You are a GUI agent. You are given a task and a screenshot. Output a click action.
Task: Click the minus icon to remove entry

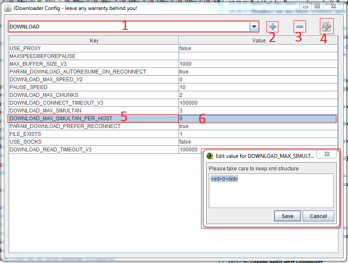pos(300,26)
